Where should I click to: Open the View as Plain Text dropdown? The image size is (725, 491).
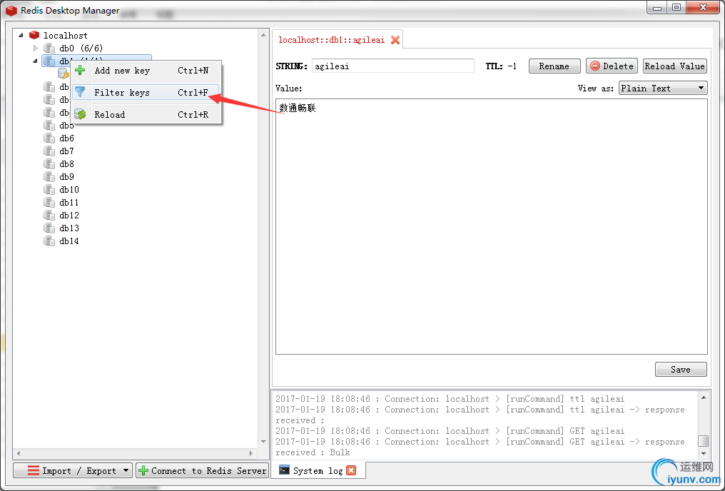[663, 88]
